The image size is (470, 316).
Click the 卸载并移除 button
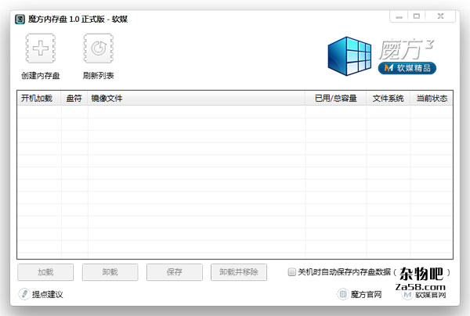coord(239,272)
